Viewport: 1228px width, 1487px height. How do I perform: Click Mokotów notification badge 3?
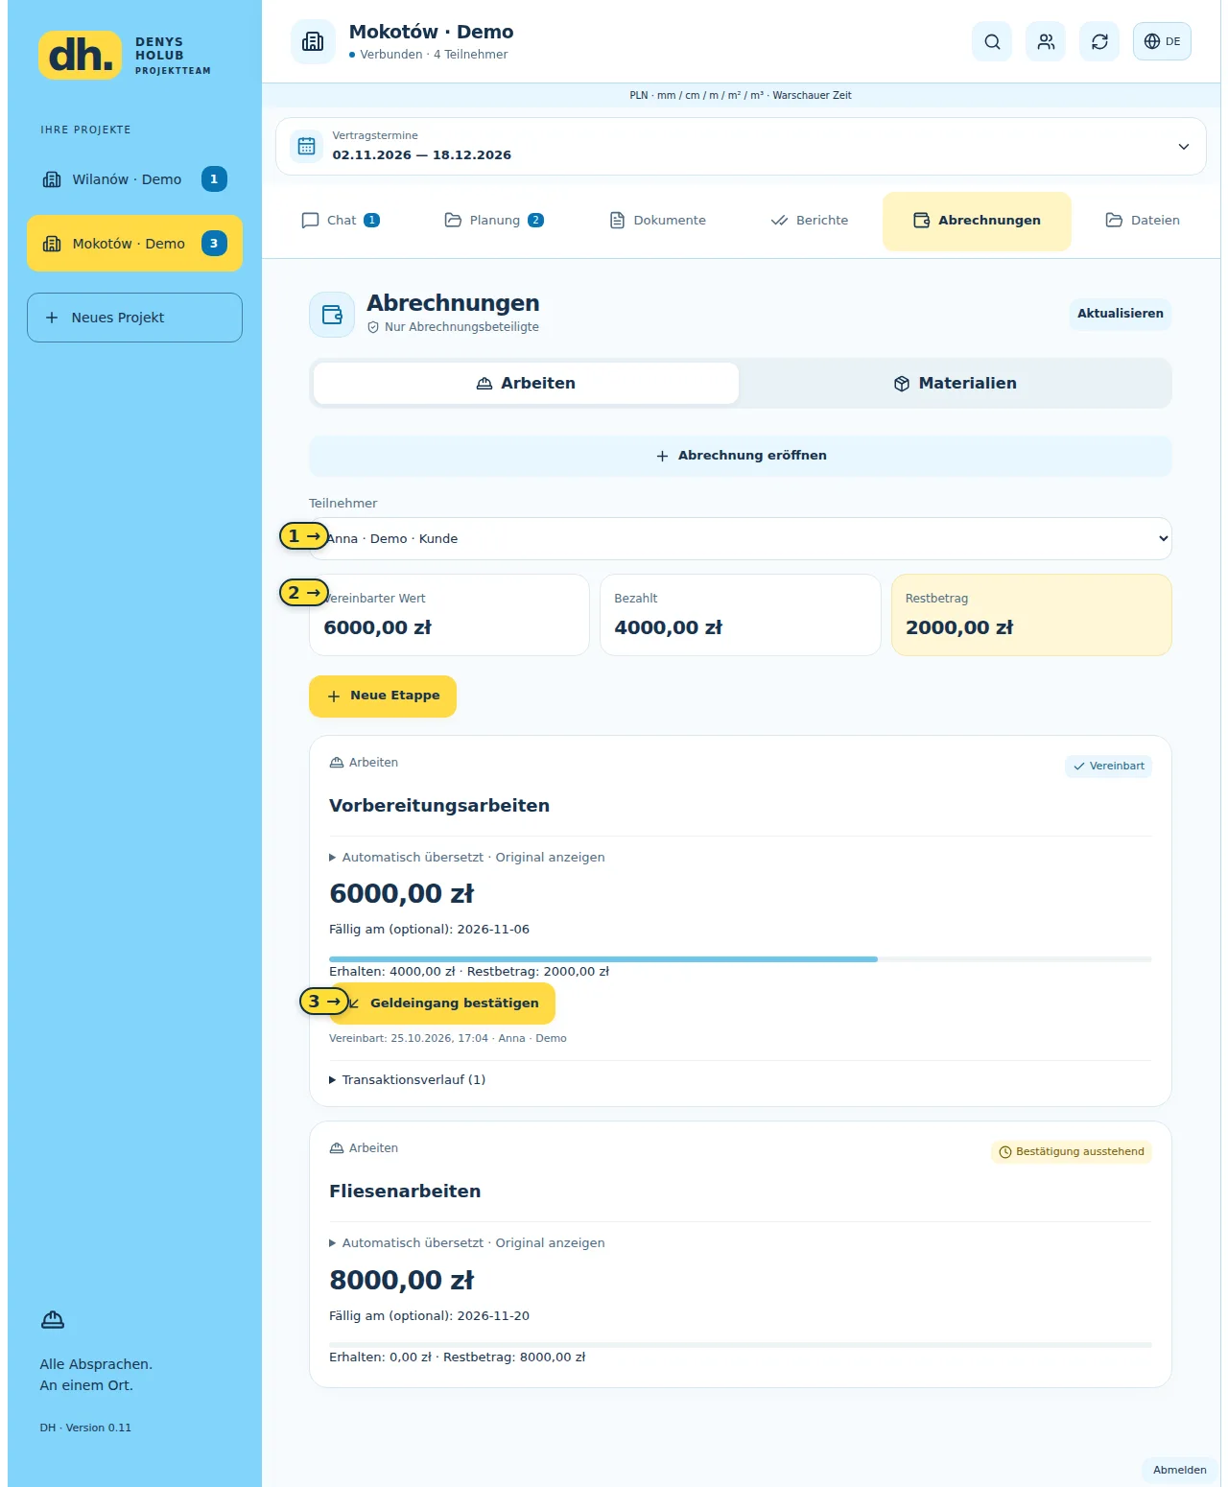tap(214, 244)
